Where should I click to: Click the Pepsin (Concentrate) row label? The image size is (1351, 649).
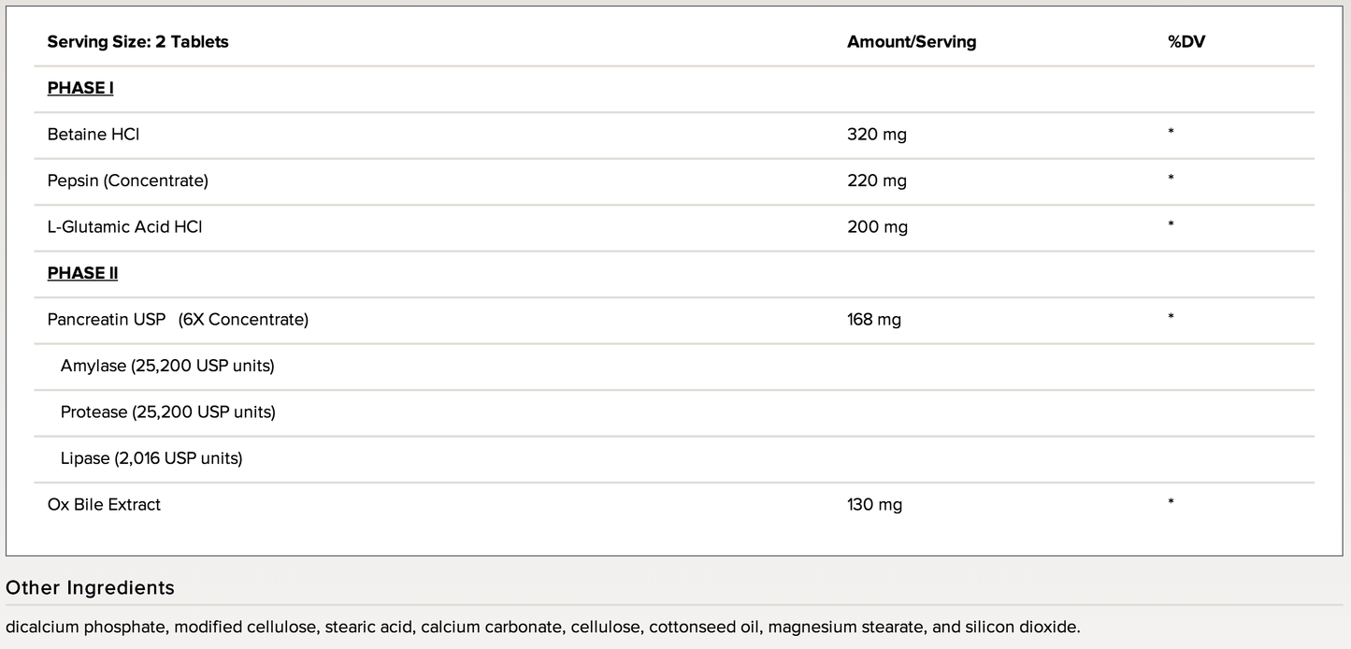[127, 180]
